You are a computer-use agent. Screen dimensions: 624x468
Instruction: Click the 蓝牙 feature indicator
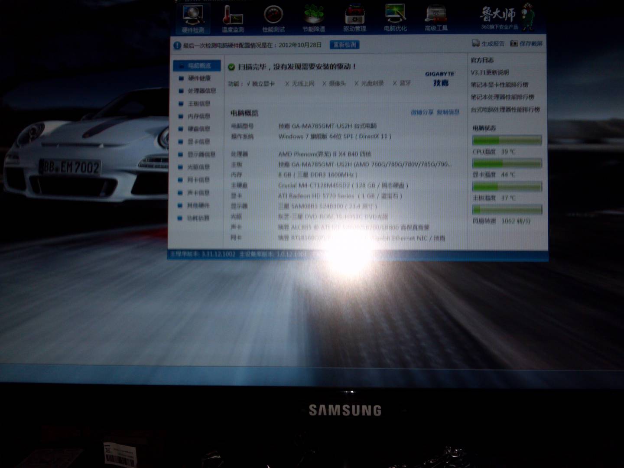[402, 83]
